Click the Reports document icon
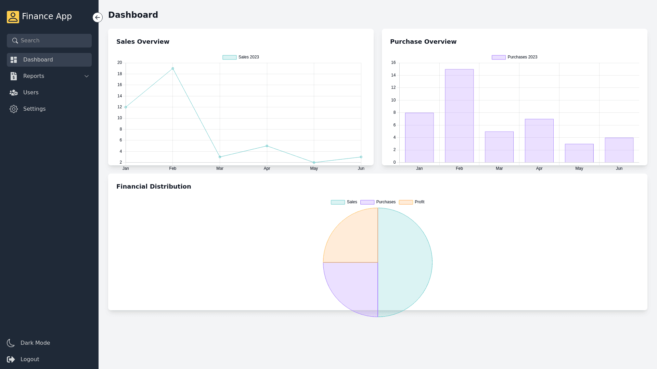 click(14, 76)
